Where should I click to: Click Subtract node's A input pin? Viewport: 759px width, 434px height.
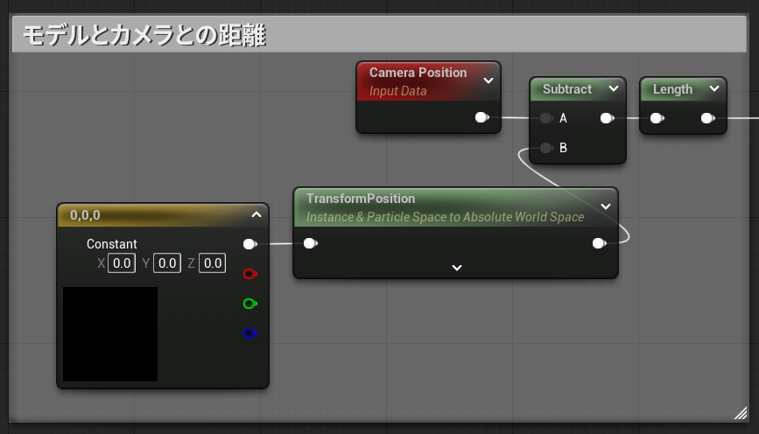(x=546, y=118)
